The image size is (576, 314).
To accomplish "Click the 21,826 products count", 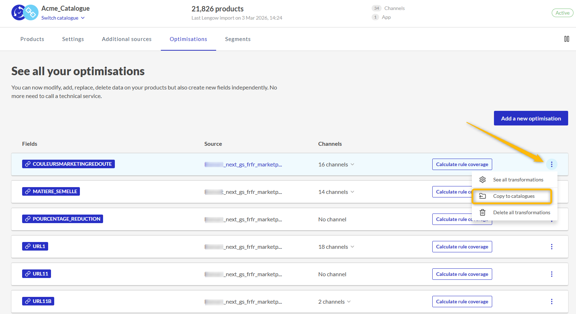I will pyautogui.click(x=218, y=9).
